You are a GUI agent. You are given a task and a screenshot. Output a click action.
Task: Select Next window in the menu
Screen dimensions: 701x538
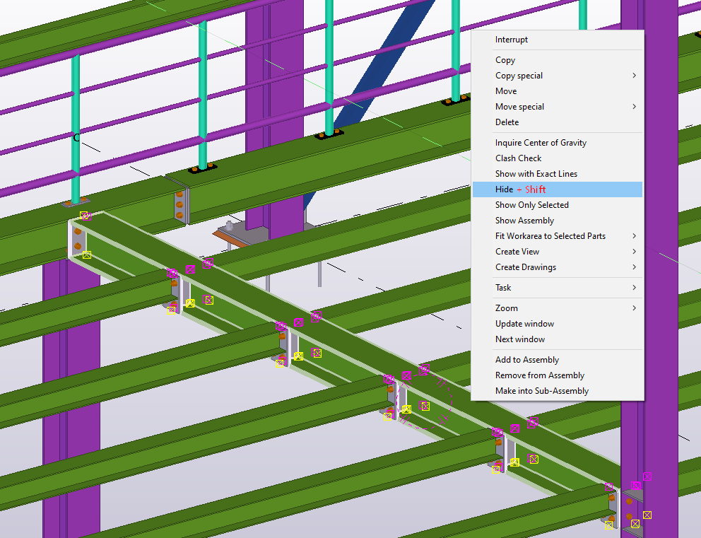pyautogui.click(x=558, y=339)
